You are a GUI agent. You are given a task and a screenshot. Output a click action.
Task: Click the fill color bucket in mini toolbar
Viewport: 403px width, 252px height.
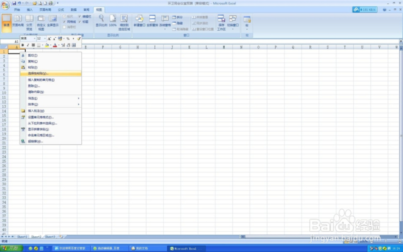[47, 45]
